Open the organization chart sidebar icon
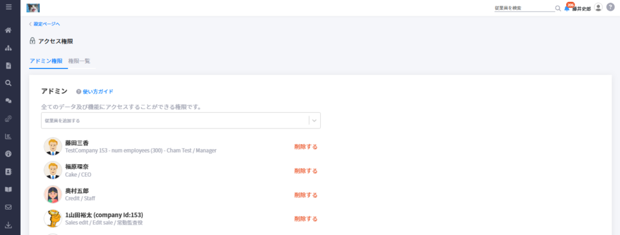620x235 pixels. coord(8,48)
